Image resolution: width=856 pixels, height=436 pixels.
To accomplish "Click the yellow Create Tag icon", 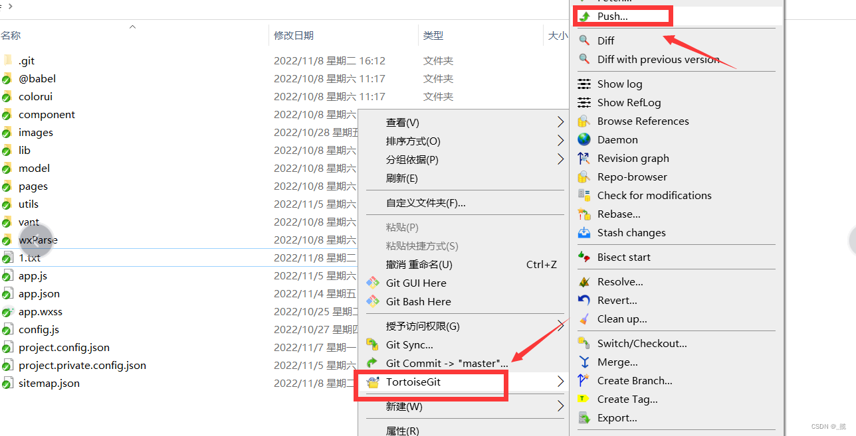I will point(584,399).
